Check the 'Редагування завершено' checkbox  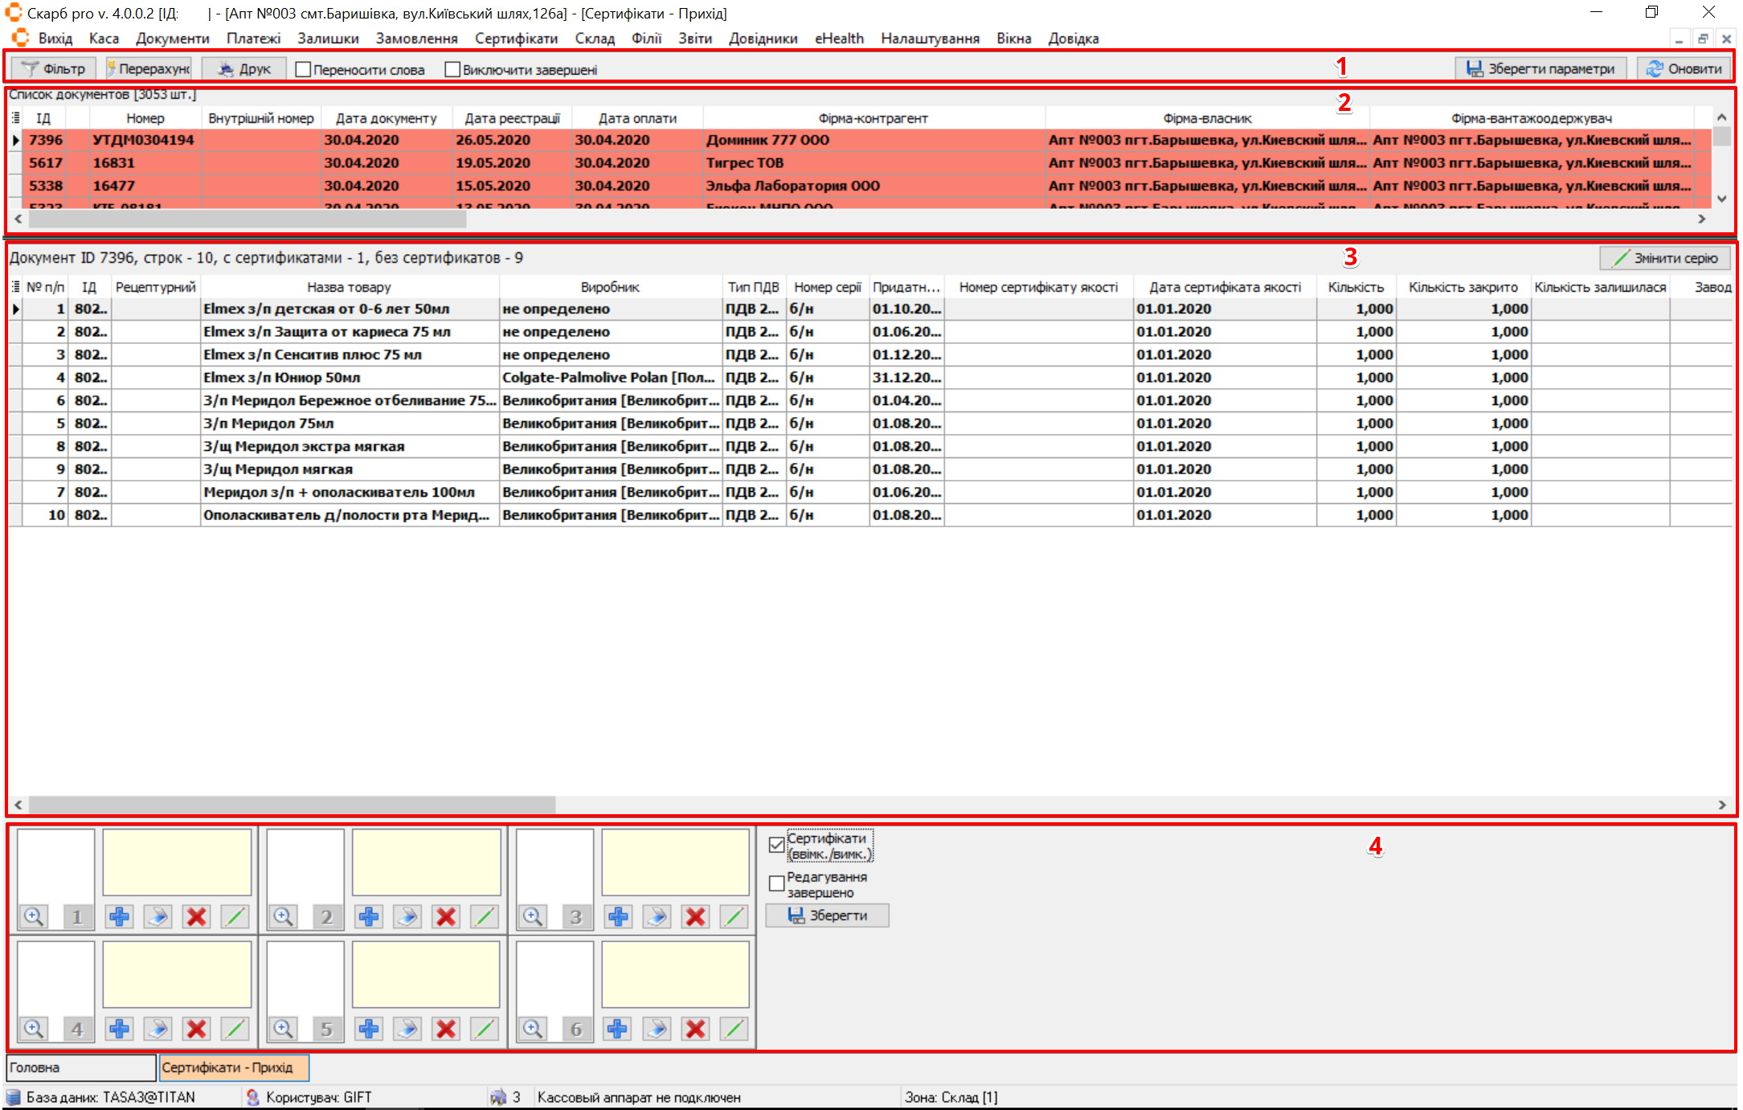pos(776,884)
